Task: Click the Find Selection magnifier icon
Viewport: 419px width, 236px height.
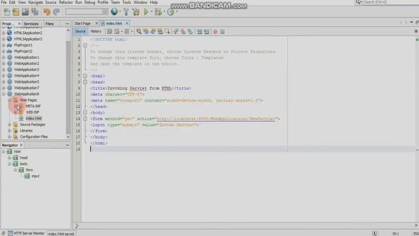Action: [139, 31]
